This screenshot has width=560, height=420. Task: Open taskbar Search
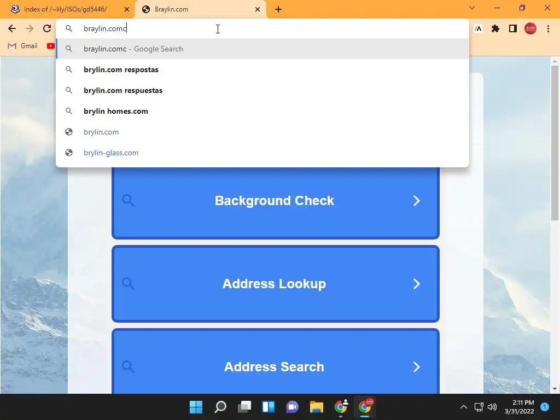click(220, 407)
